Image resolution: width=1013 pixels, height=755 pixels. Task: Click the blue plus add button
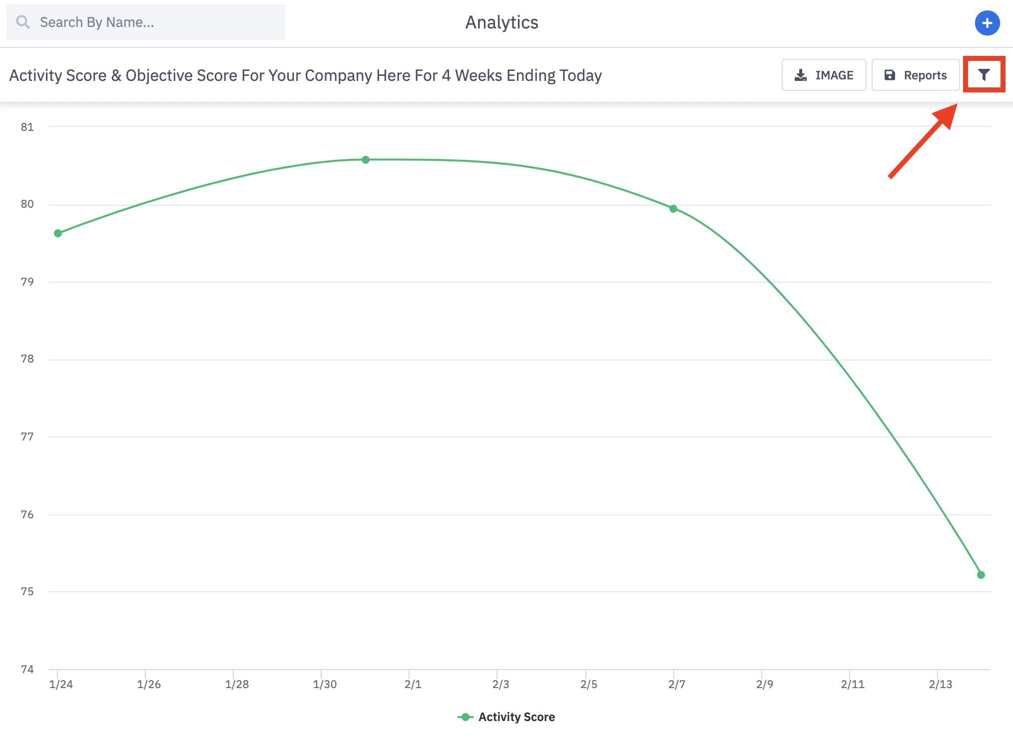(x=987, y=23)
